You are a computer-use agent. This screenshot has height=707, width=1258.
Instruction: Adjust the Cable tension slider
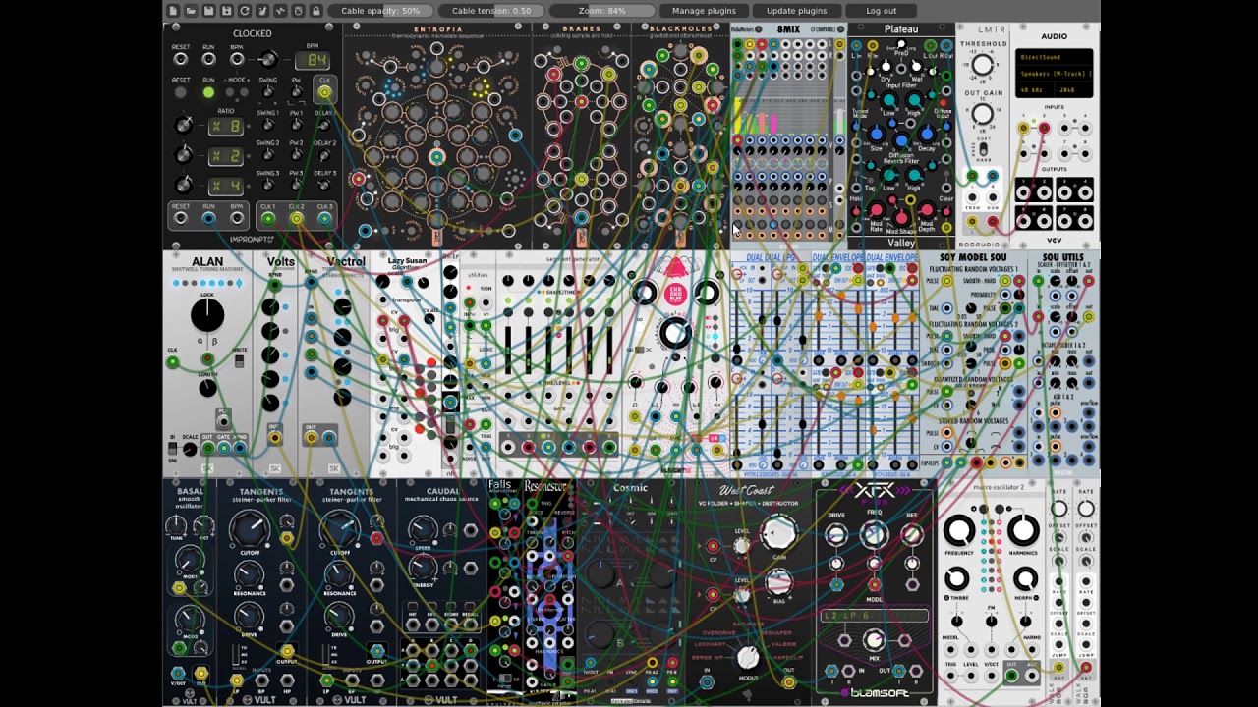point(491,11)
